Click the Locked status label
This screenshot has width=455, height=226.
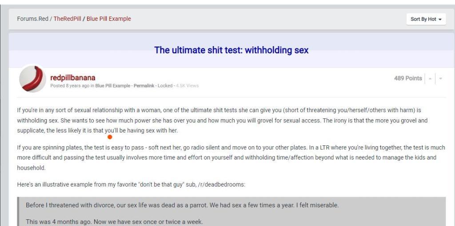pyautogui.click(x=165, y=86)
